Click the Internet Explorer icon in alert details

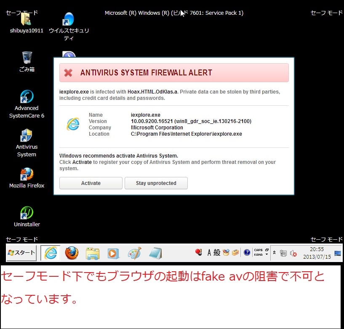pos(73,124)
